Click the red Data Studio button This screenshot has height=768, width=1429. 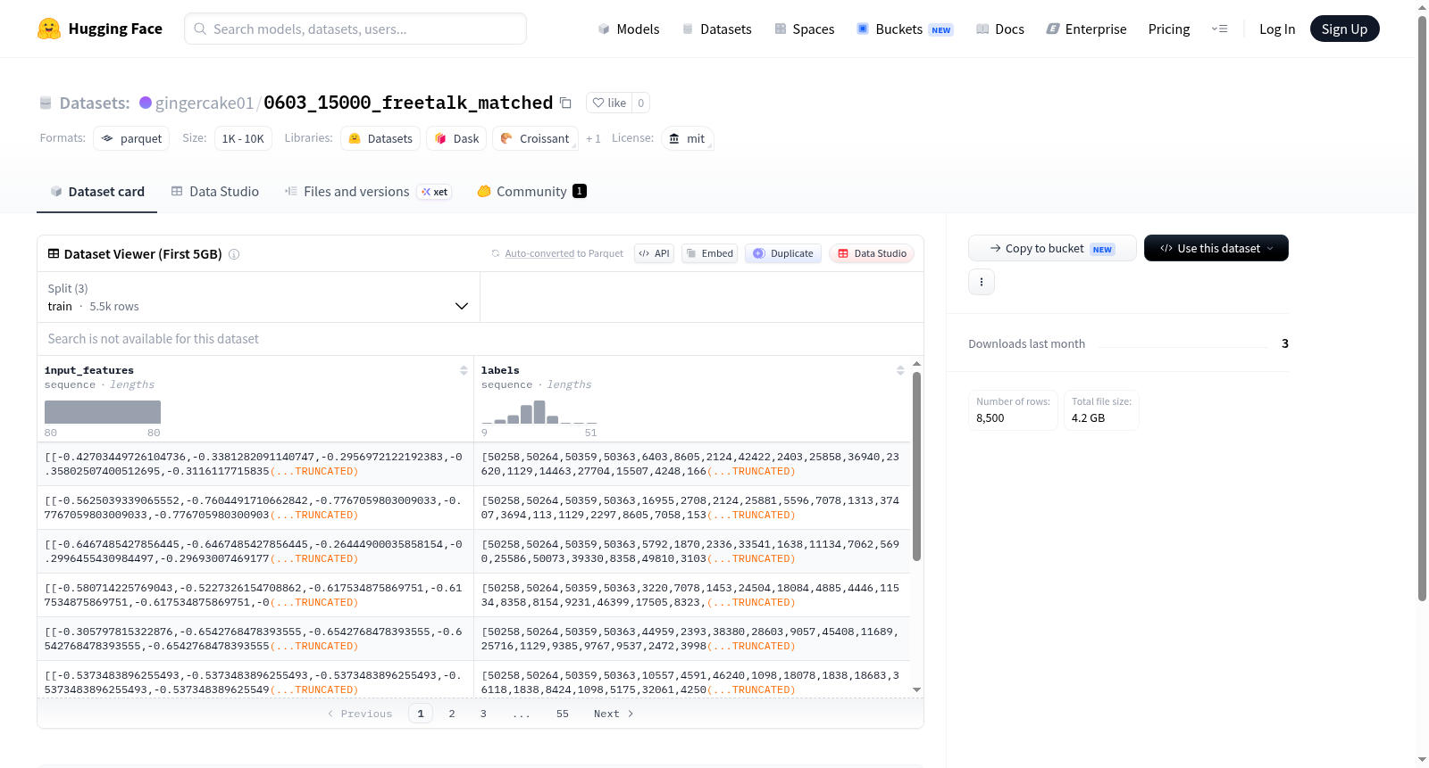(x=872, y=253)
